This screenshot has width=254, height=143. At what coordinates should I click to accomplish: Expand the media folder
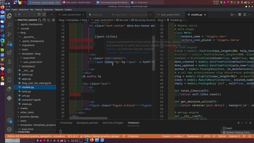point(24,108)
